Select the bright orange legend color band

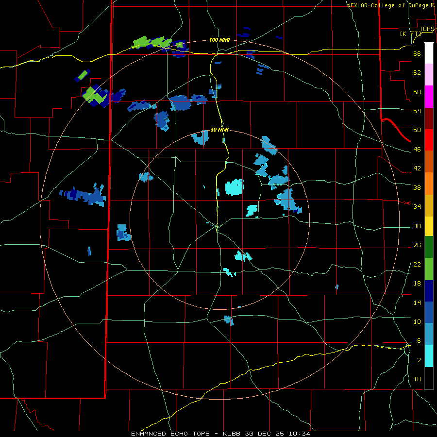coord(429,184)
